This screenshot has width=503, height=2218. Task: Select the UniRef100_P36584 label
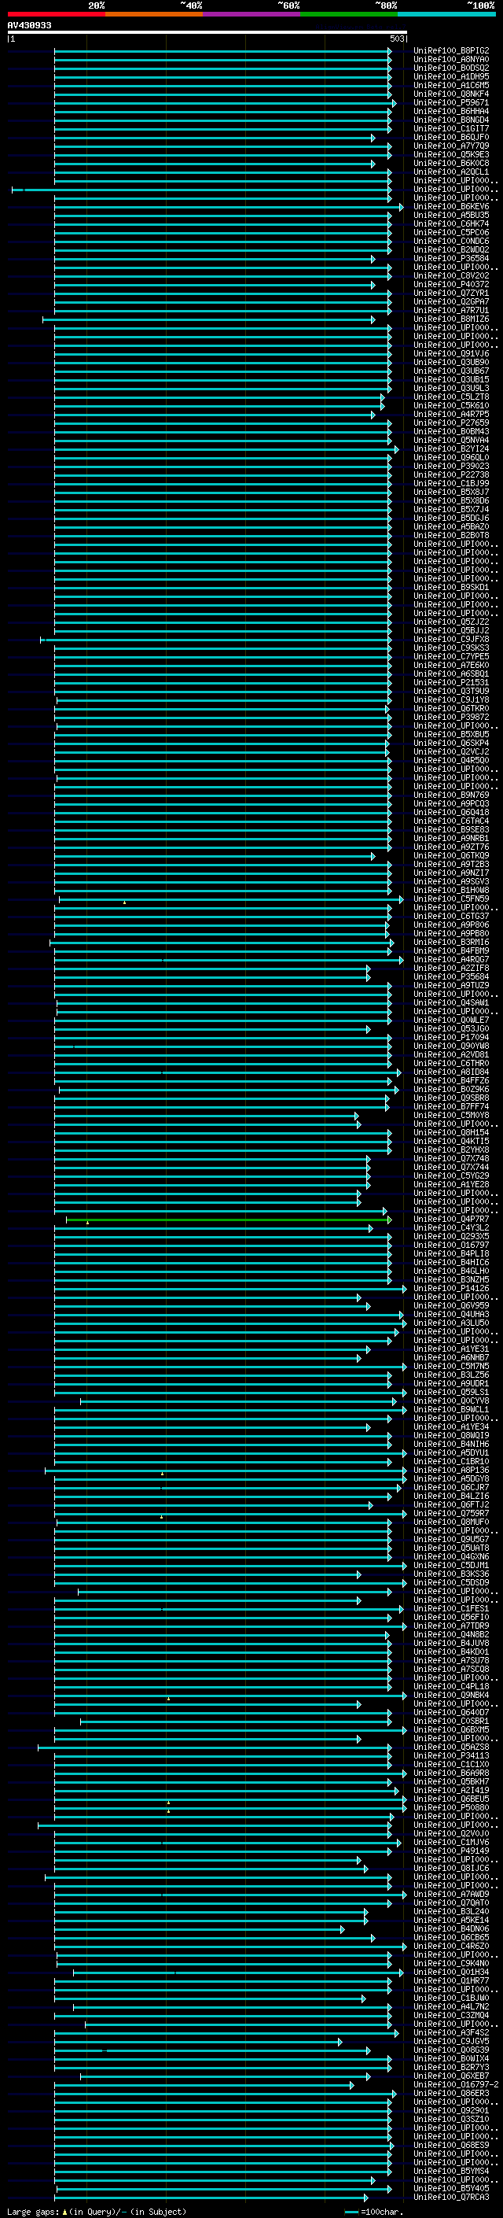(450, 258)
